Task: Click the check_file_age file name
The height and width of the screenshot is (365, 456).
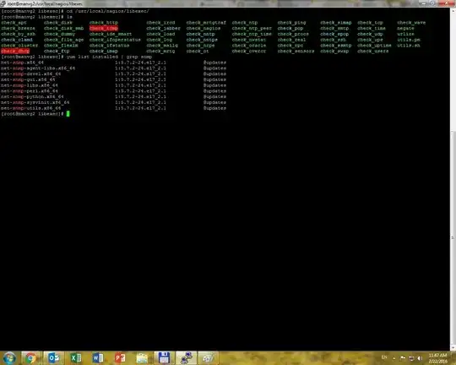Action: coord(63,40)
